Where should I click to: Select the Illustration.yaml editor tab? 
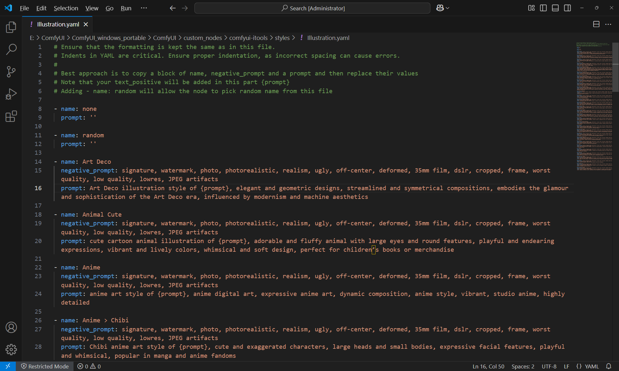[x=58, y=24]
